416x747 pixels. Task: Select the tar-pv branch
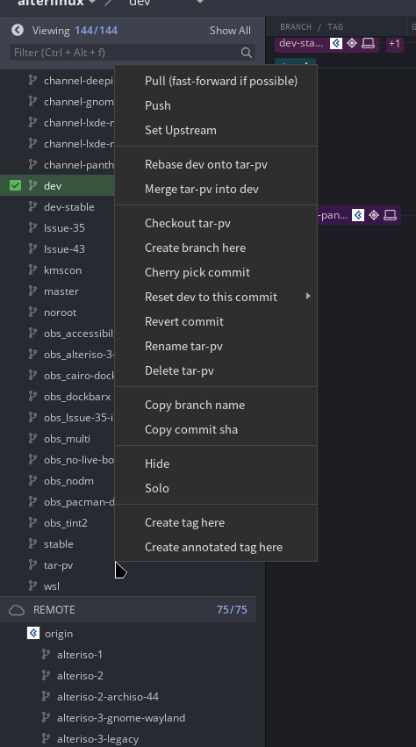[x=57, y=565]
